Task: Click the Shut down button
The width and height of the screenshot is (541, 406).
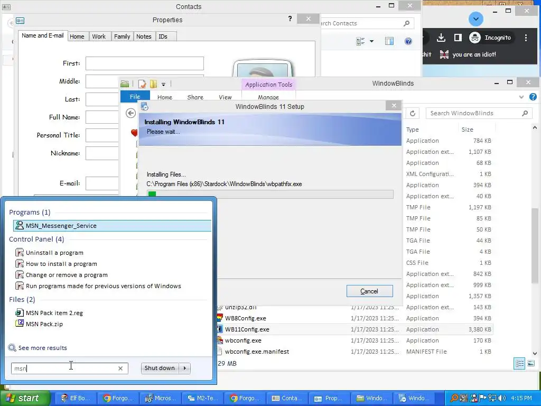Action: click(x=160, y=368)
